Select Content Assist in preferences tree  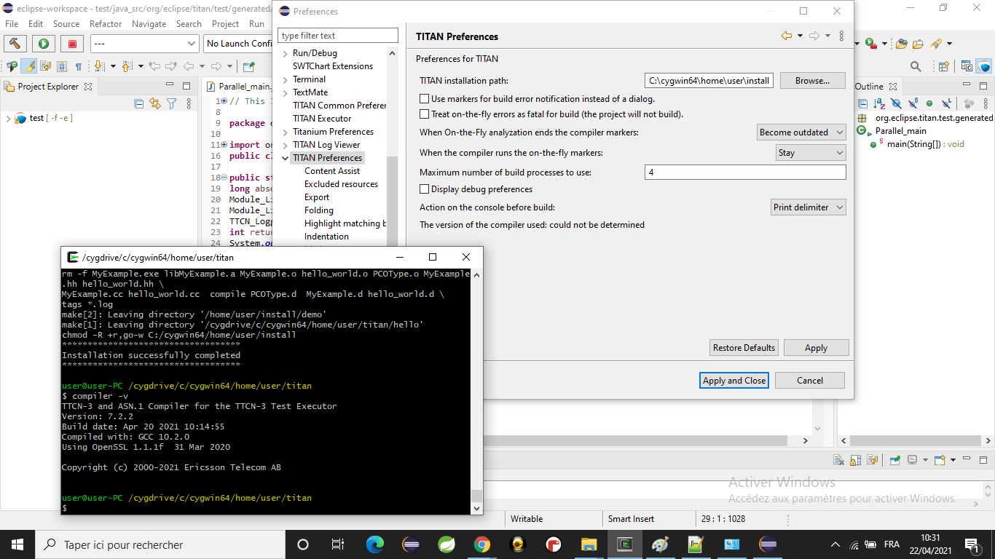[332, 171]
